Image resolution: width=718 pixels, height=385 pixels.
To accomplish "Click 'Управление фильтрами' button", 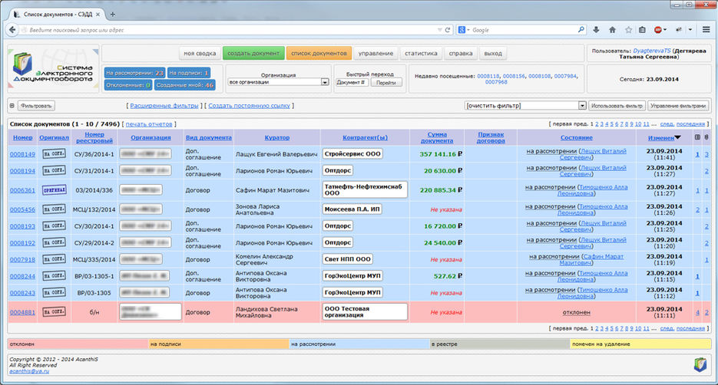I will (678, 106).
